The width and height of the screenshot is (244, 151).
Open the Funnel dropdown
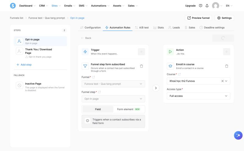(113, 84)
